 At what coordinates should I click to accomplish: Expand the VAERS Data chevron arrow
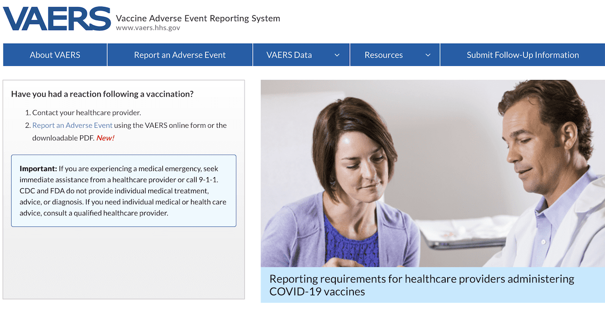point(337,55)
